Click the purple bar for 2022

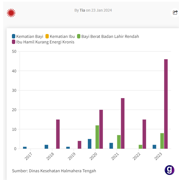pyautogui.click(x=144, y=134)
